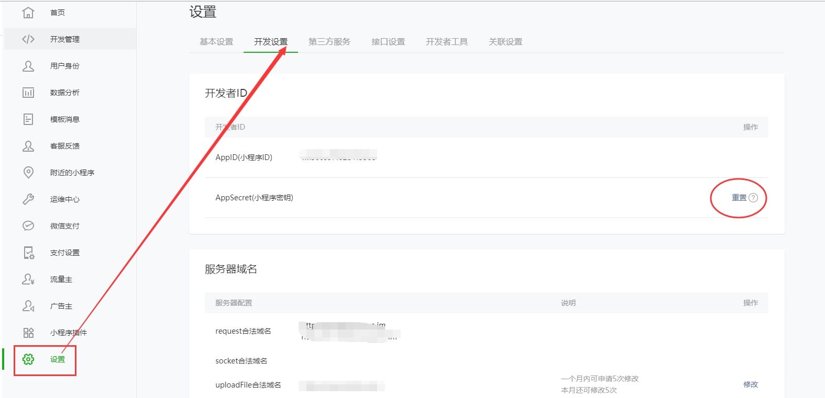Image resolution: width=825 pixels, height=398 pixels.
Task: Open 支付设置 in the sidebar
Action: pos(65,253)
